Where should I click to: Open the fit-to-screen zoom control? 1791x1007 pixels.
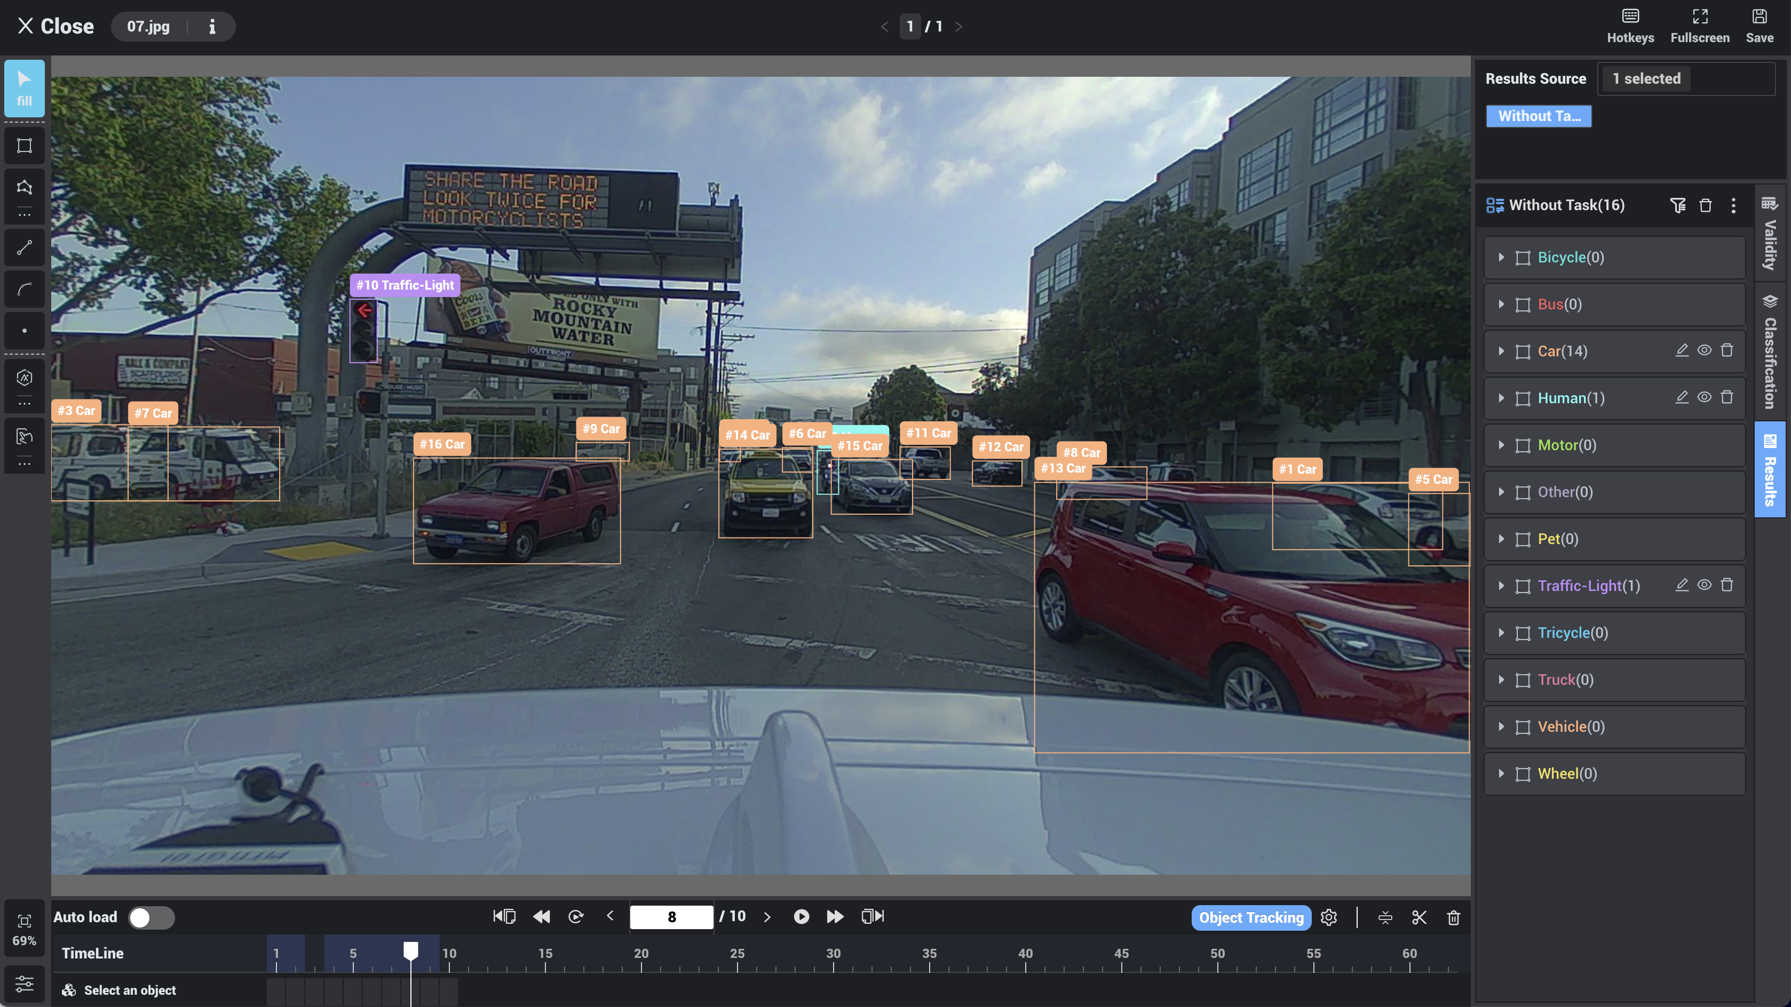(x=25, y=929)
